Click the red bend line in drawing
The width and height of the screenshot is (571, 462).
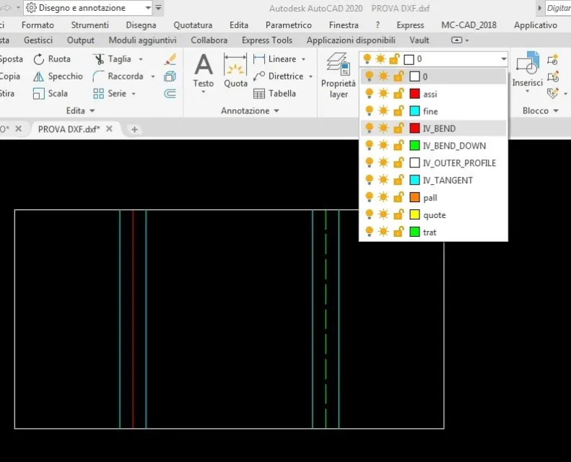pos(133,319)
